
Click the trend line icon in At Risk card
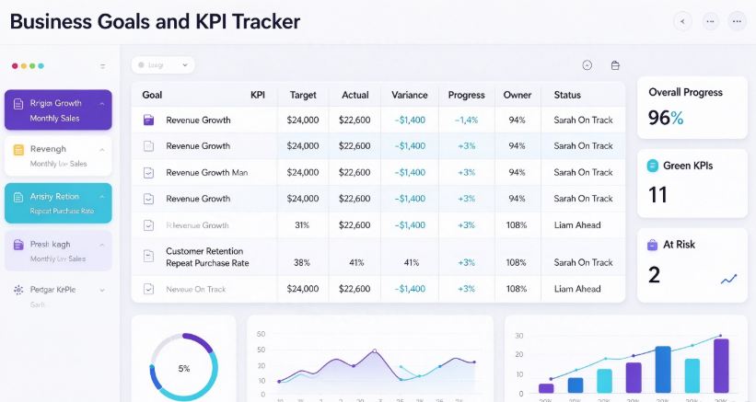(728, 279)
